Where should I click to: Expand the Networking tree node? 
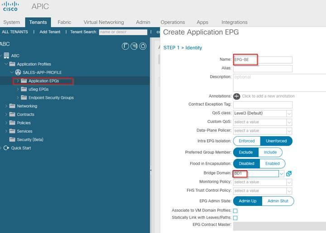[x=6, y=106]
